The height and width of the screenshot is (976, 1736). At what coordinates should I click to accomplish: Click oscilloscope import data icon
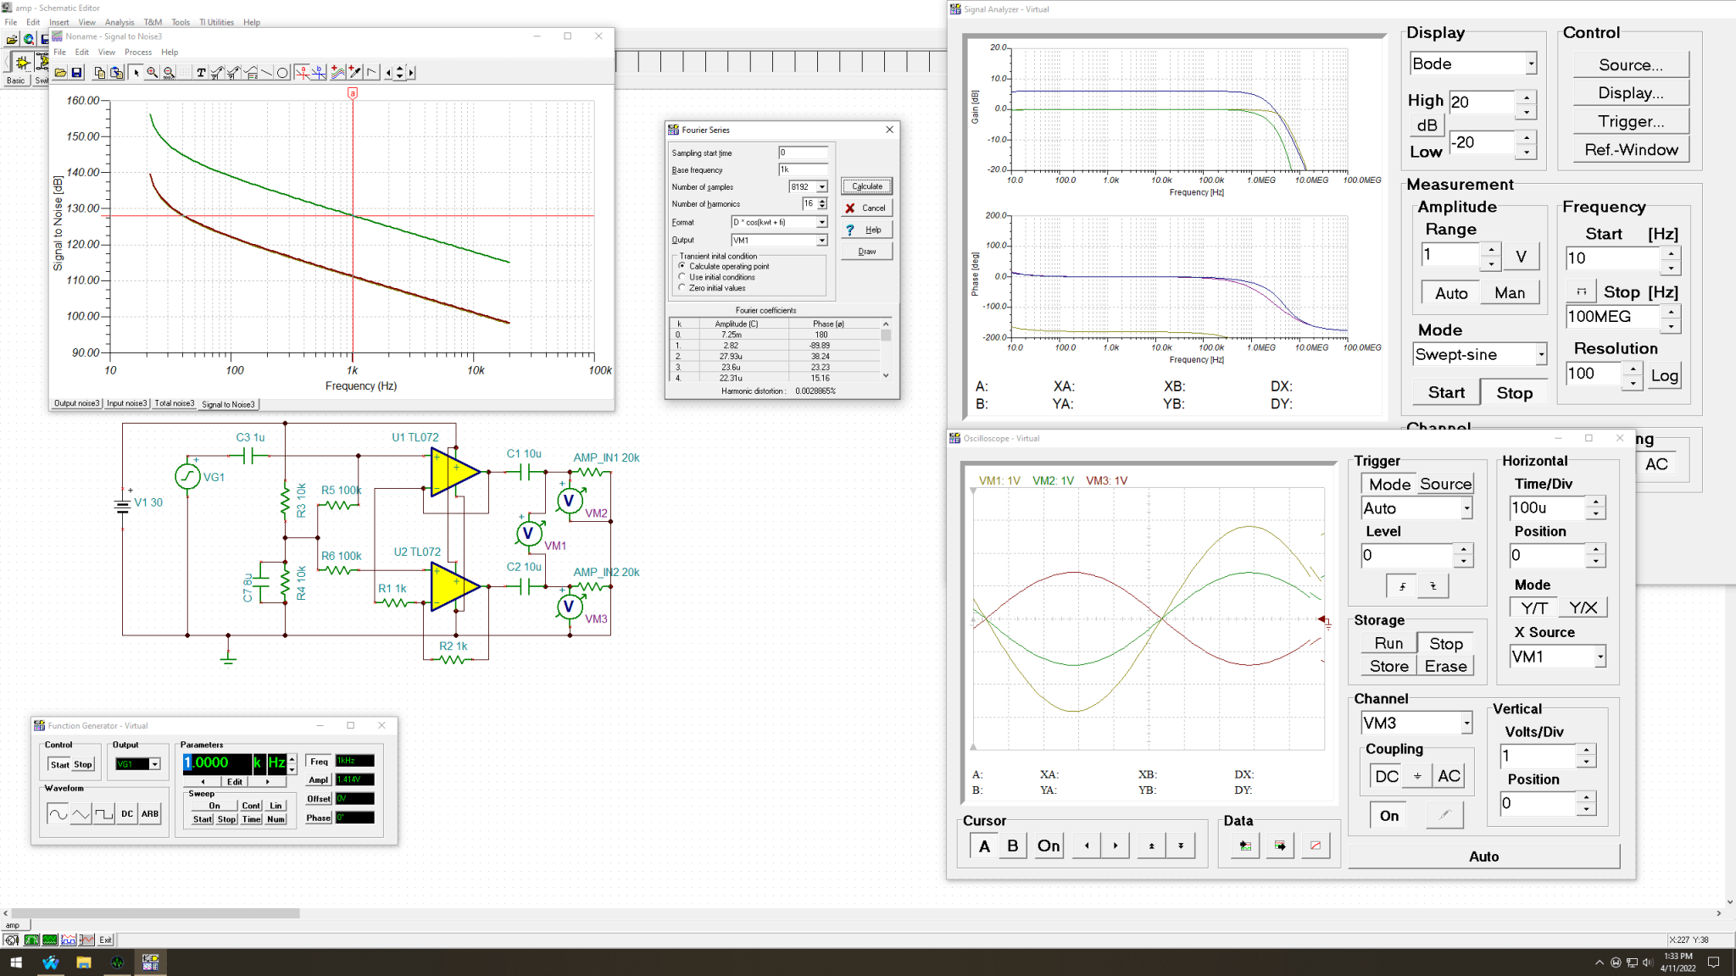click(1245, 846)
